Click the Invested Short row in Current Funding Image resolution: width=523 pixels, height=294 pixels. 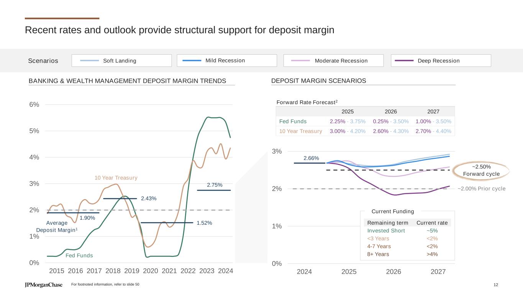click(x=386, y=230)
